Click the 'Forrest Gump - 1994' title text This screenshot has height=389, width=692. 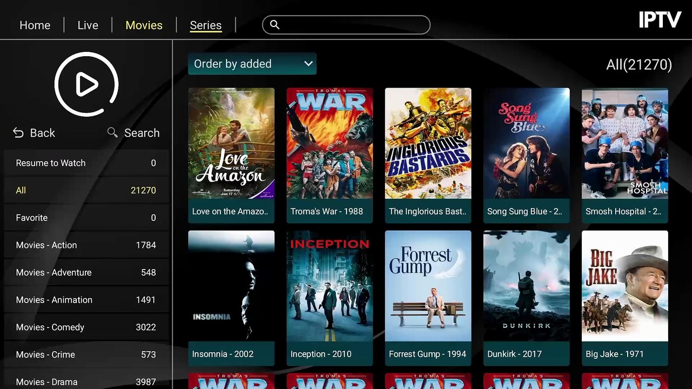[428, 354]
